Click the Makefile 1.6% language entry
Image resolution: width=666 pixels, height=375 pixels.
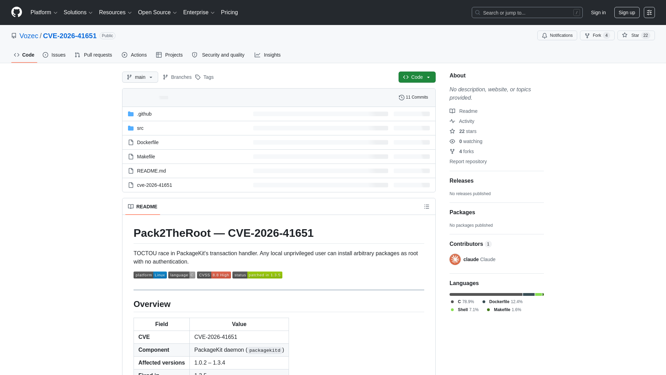tap(504, 310)
